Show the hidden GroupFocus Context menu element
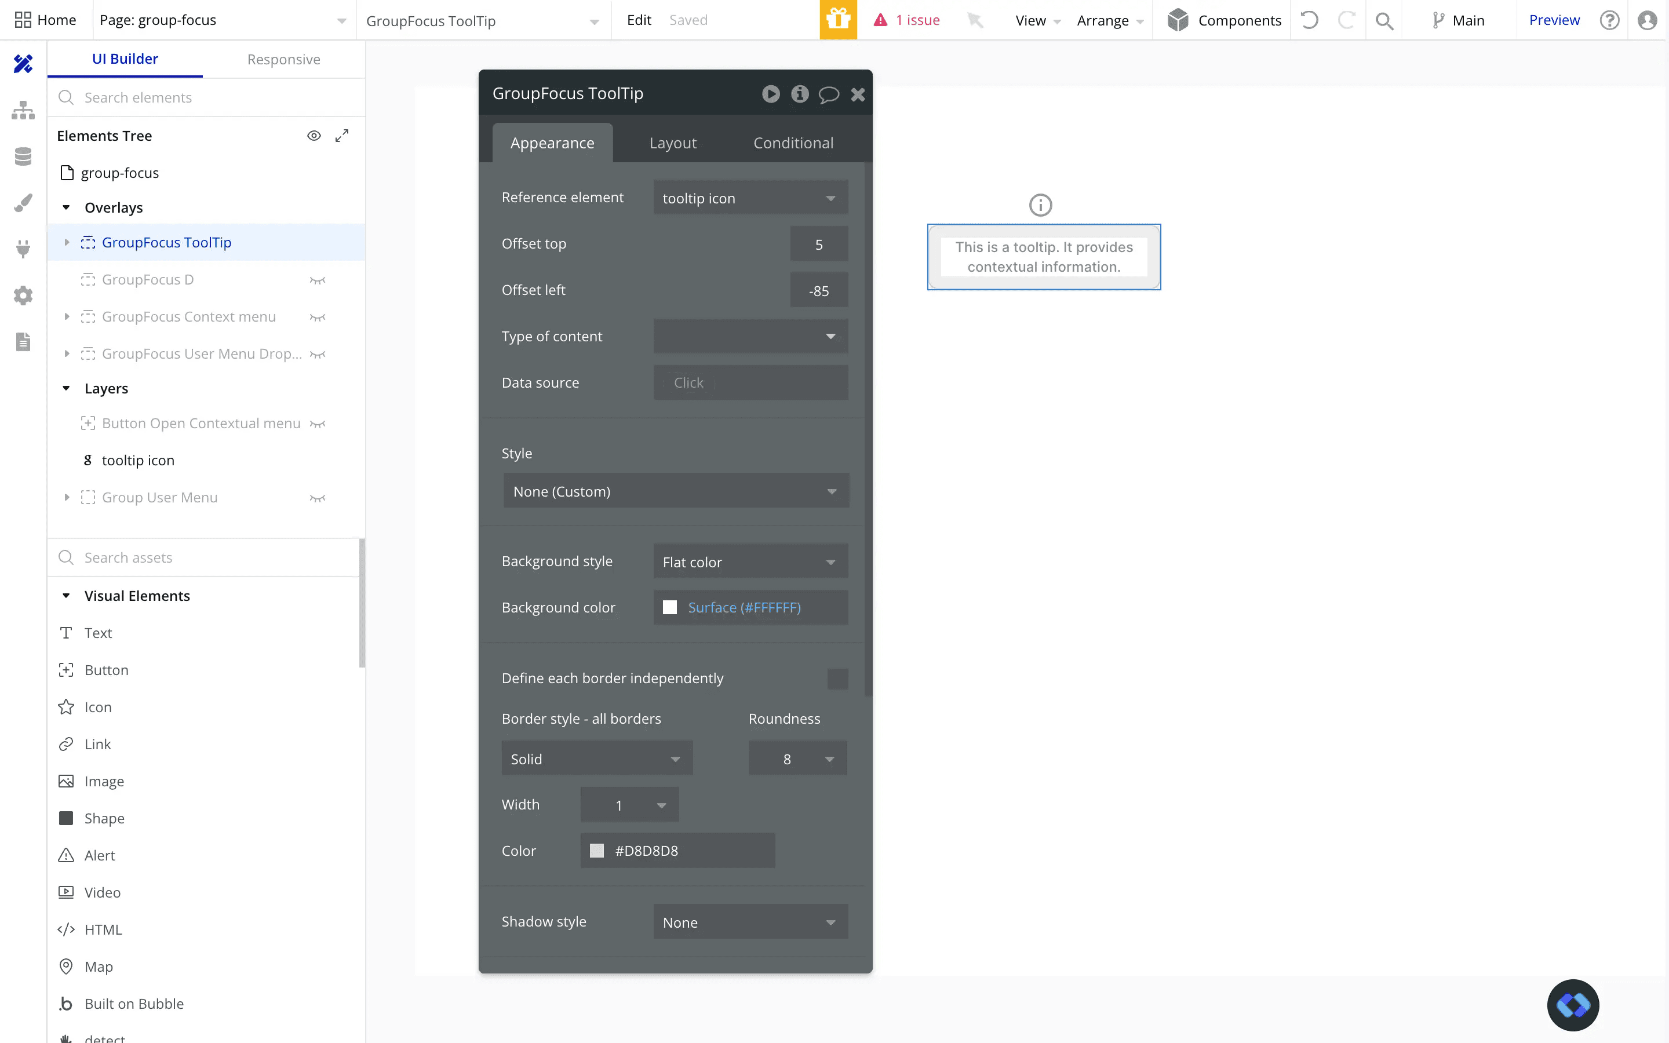Screen dimensions: 1669x1043 point(317,318)
